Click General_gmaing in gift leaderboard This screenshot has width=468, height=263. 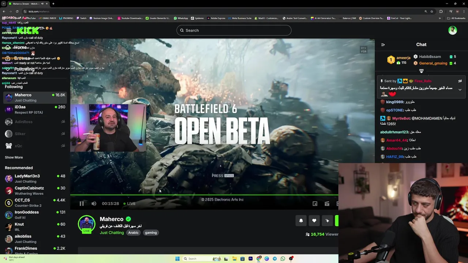(x=433, y=63)
